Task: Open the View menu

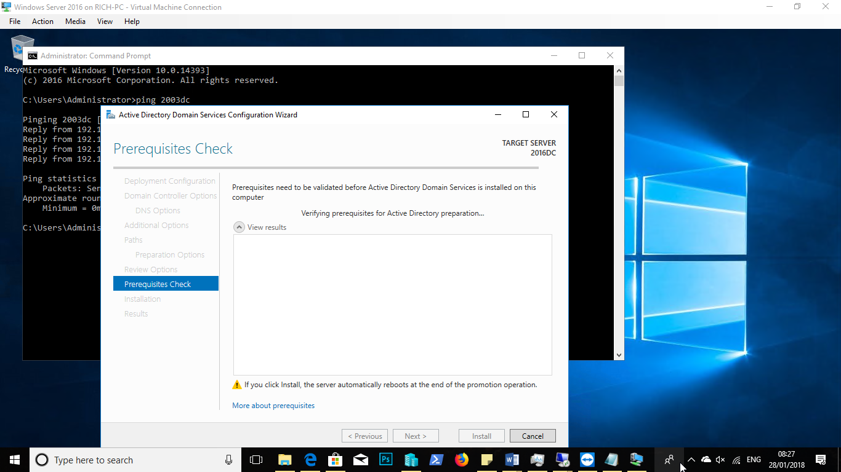Action: pyautogui.click(x=105, y=21)
